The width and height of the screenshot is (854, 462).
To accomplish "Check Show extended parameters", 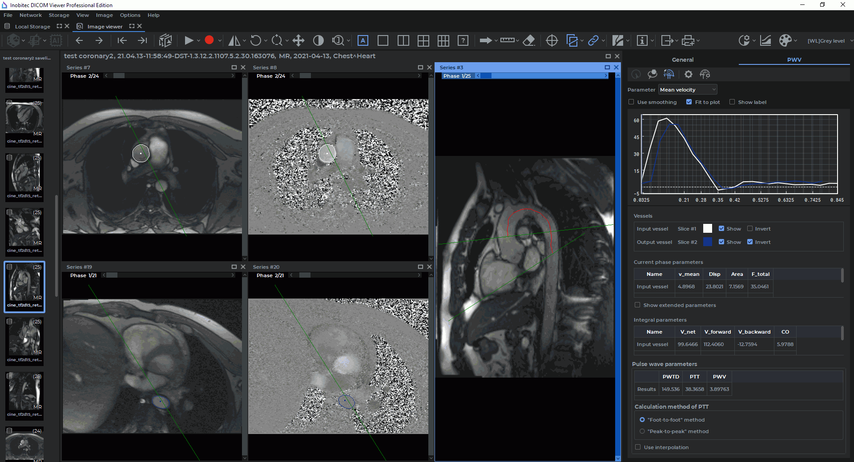I will [637, 305].
